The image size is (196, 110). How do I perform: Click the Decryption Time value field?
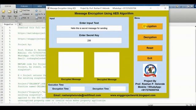point(118,89)
